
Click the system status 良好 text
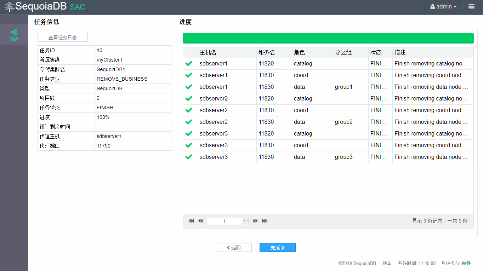466,263
